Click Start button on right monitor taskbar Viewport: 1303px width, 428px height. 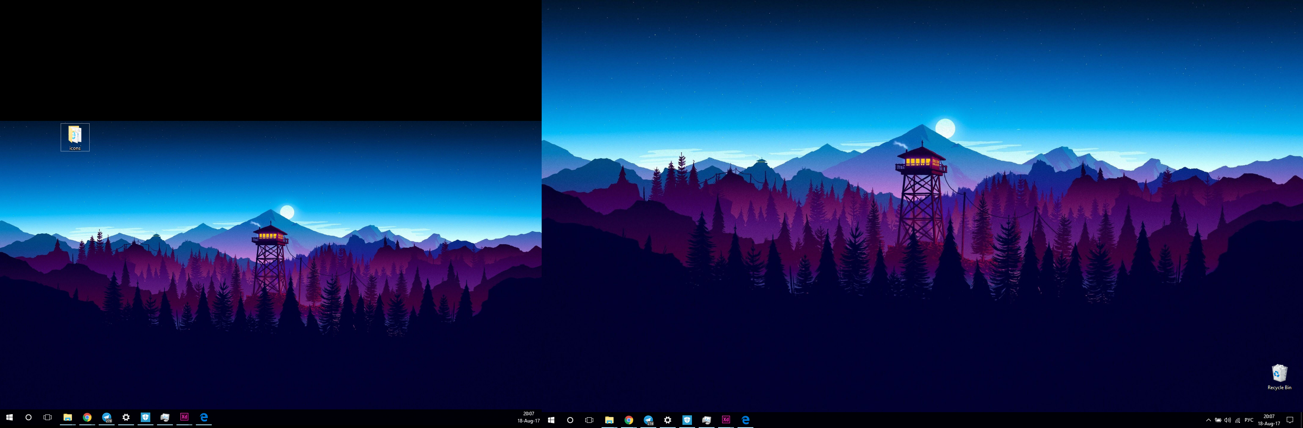[x=551, y=420]
